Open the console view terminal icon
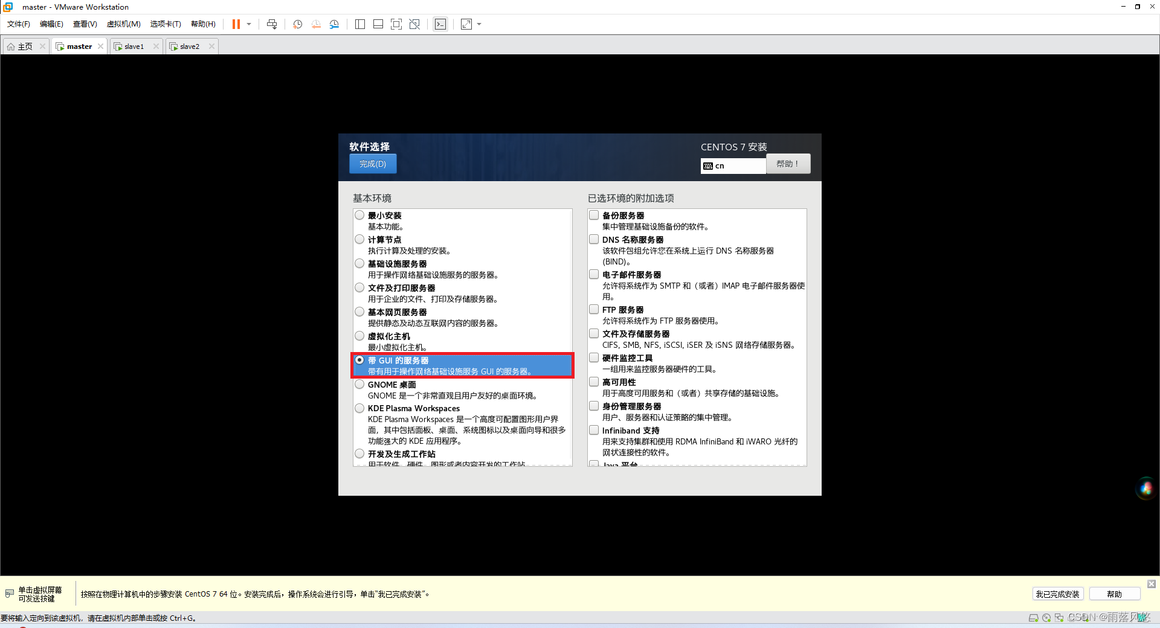Viewport: 1160px width, 628px height. [x=440, y=24]
